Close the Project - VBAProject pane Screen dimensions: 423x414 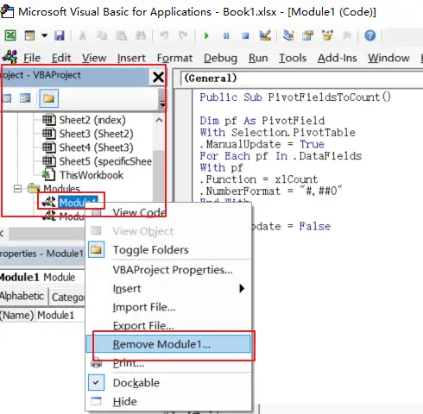158,77
